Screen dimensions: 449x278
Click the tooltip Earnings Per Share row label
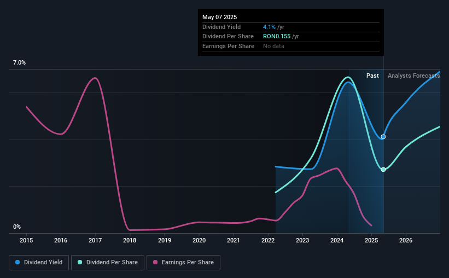228,46
